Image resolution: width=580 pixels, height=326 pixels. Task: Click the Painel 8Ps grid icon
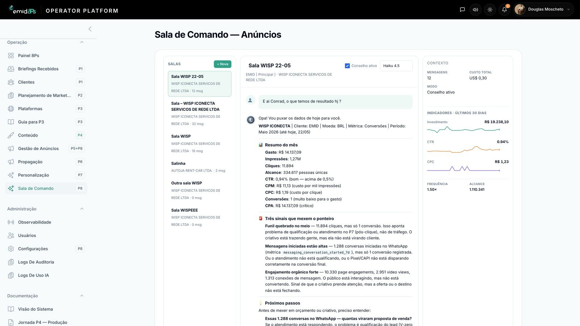pos(11,55)
